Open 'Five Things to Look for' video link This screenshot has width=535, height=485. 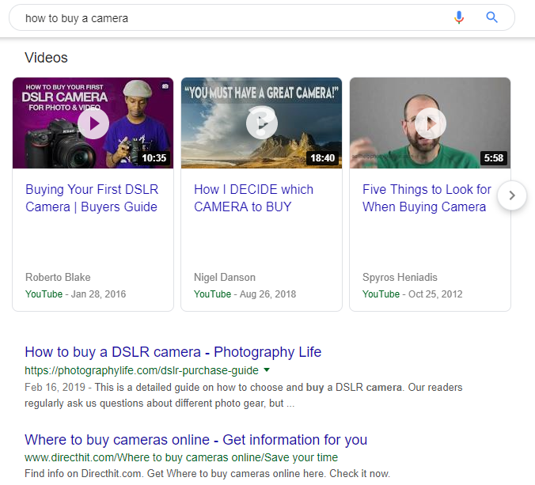[x=427, y=198]
